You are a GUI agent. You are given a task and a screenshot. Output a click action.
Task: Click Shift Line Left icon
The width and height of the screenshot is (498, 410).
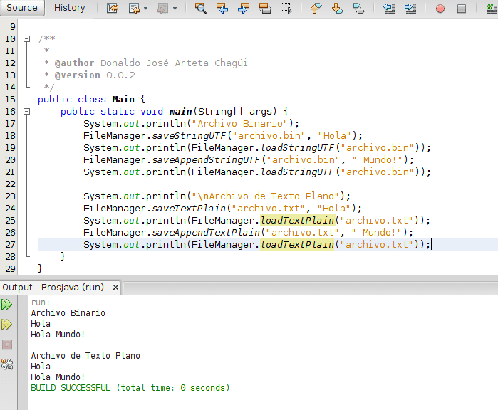click(x=389, y=8)
